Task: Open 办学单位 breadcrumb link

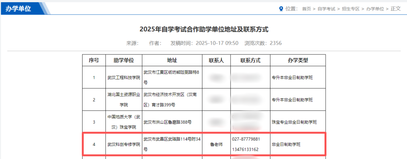Action: 375,9
